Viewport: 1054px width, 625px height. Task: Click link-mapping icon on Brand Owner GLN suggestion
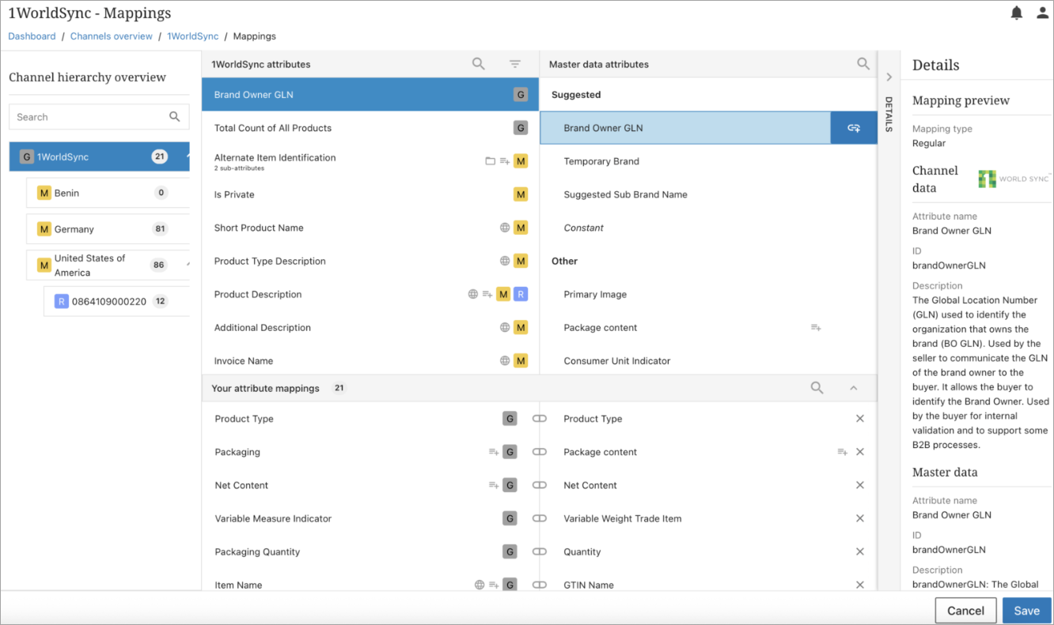[x=854, y=128]
